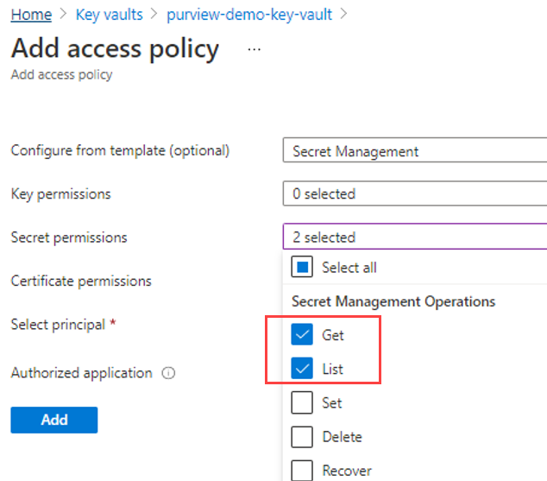Open the ellipsis more options menu
The height and width of the screenshot is (481, 547).
(x=254, y=50)
